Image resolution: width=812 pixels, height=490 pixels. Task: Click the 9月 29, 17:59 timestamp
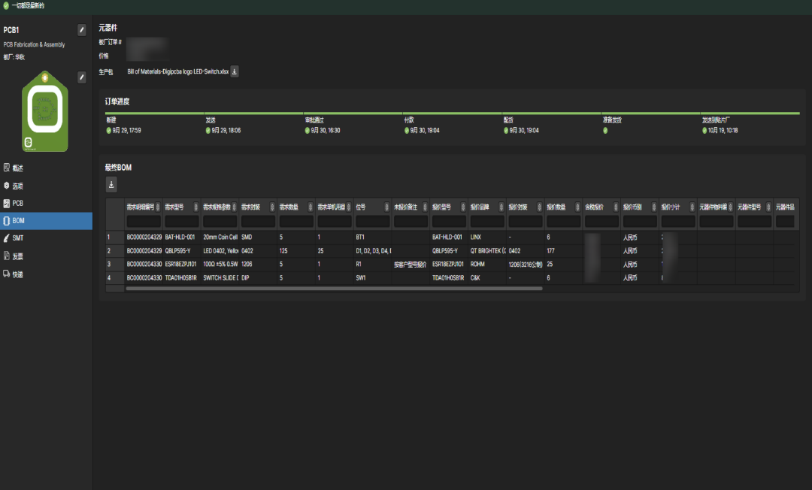(126, 130)
